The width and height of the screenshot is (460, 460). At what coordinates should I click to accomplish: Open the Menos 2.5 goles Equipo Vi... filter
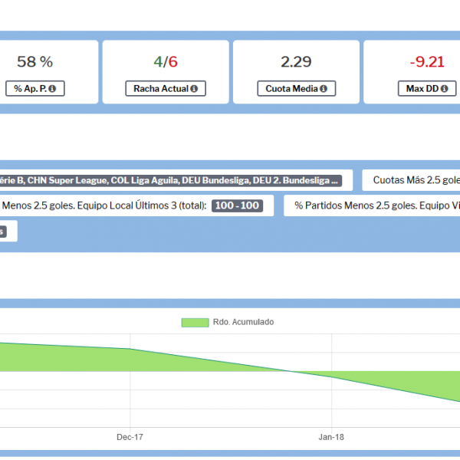(x=373, y=205)
